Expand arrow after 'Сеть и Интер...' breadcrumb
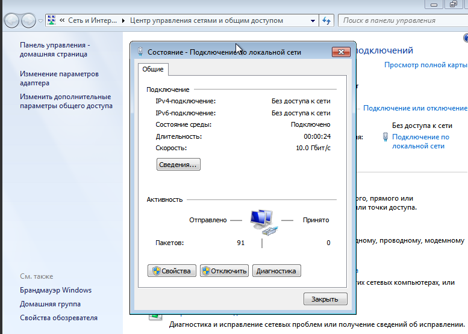468x334 pixels. (123, 20)
